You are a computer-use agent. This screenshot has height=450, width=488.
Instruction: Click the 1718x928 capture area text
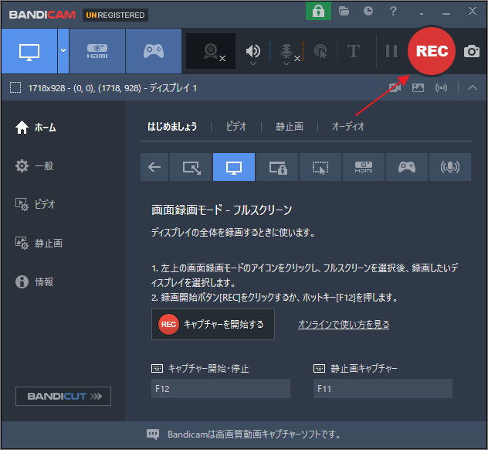(113, 88)
